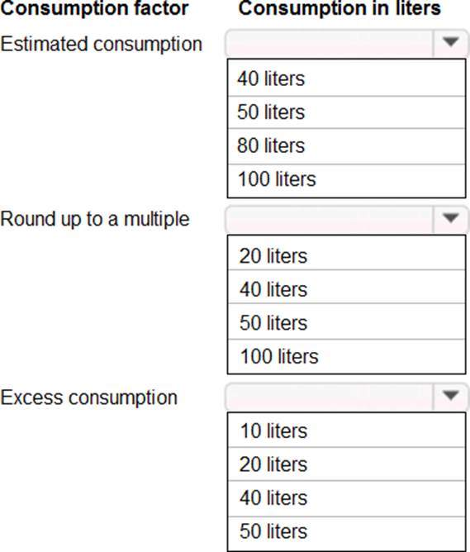Open the Excess consumption dropdown arrow

click(x=451, y=396)
